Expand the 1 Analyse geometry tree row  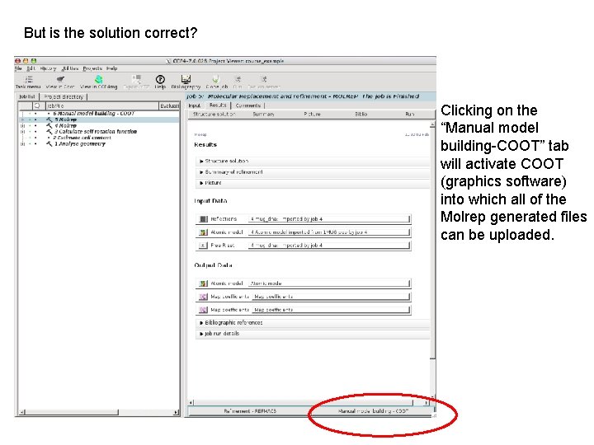pyautogui.click(x=23, y=143)
